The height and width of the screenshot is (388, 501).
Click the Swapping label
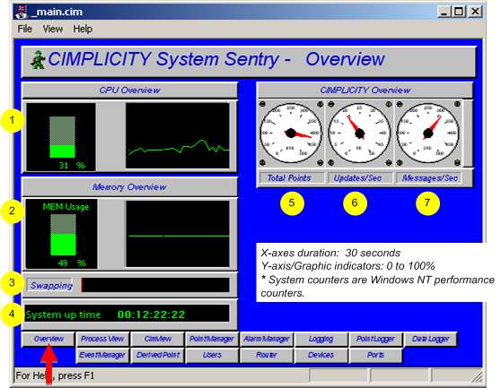(x=50, y=285)
